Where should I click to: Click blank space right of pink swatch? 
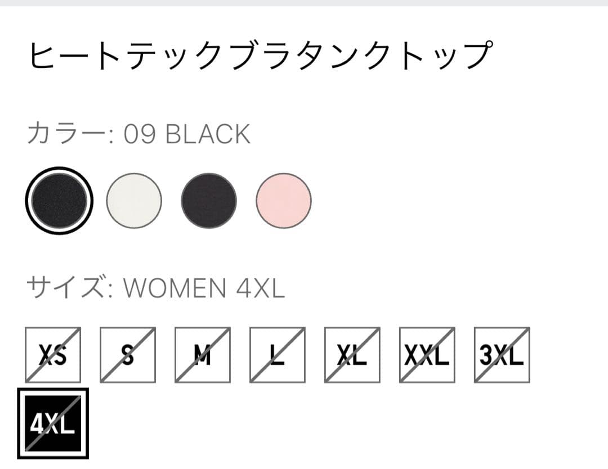pyautogui.click(x=450, y=200)
